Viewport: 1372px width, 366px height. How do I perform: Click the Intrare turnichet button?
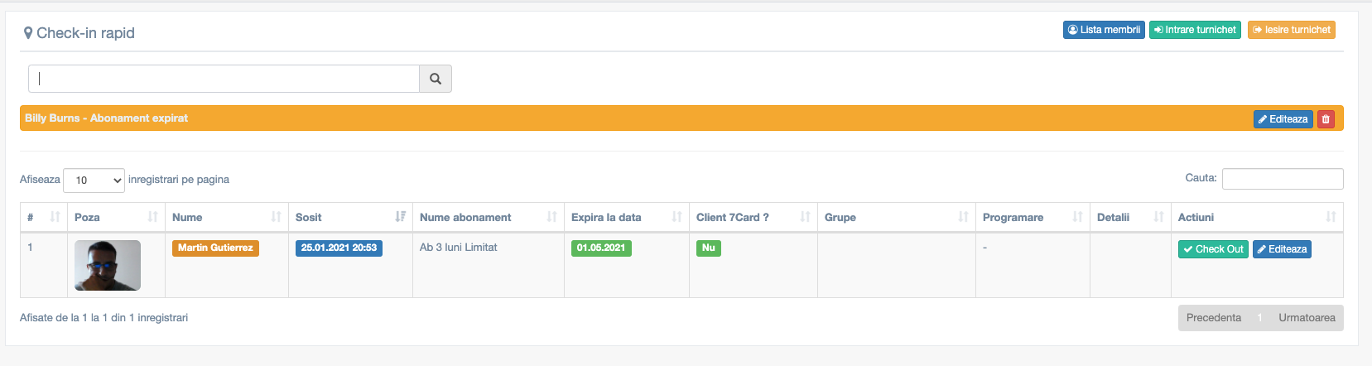click(x=1195, y=30)
